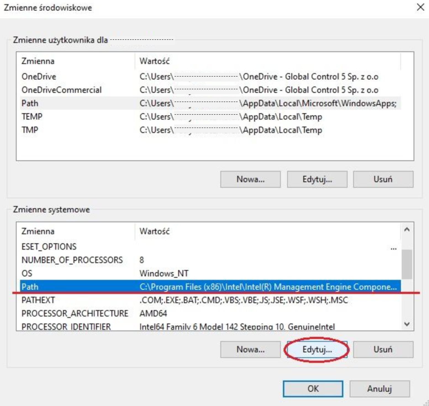Select the TEMP user variable
The height and width of the screenshot is (406, 429).
[x=32, y=116]
